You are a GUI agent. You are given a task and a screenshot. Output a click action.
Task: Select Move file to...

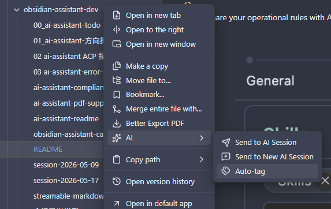click(x=159, y=80)
